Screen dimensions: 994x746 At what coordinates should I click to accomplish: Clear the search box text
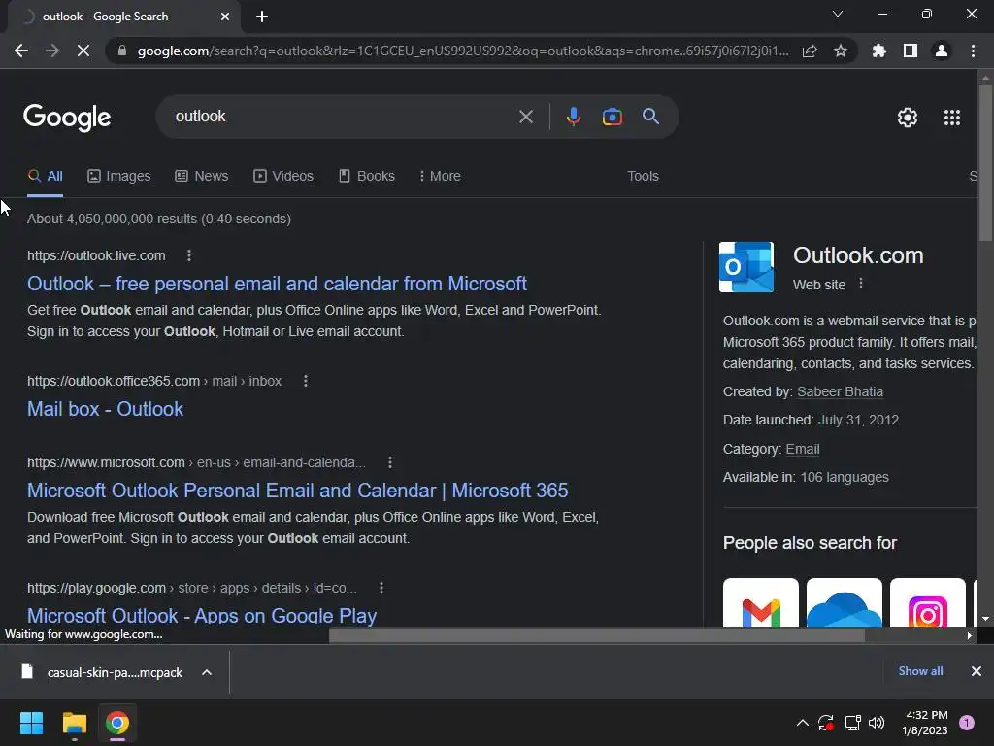525,117
